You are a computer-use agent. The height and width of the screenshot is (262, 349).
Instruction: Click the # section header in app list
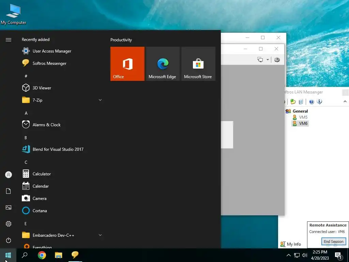click(x=26, y=76)
